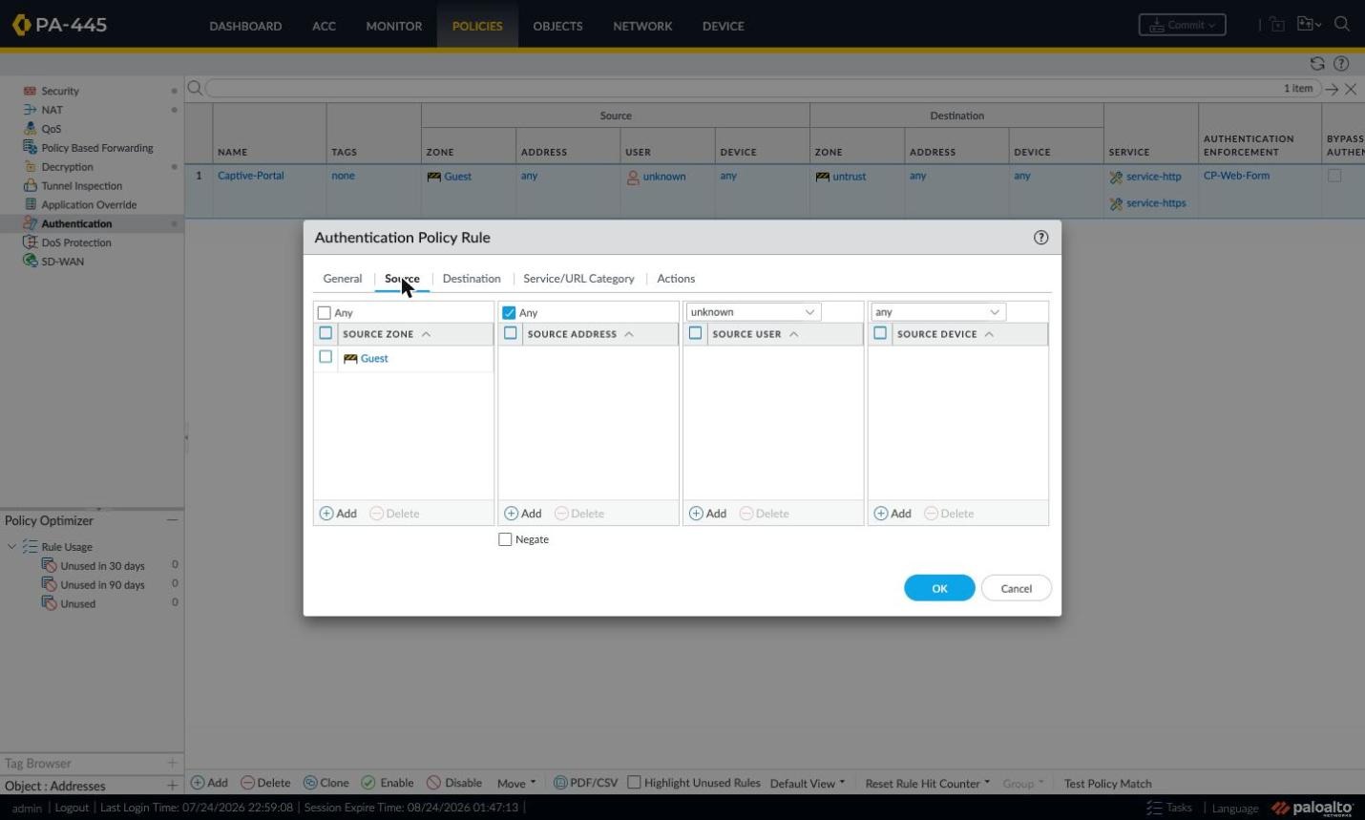The image size is (1365, 820).
Task: Toggle the SOURCE ADDRESS header checkbox
Action: (x=511, y=333)
